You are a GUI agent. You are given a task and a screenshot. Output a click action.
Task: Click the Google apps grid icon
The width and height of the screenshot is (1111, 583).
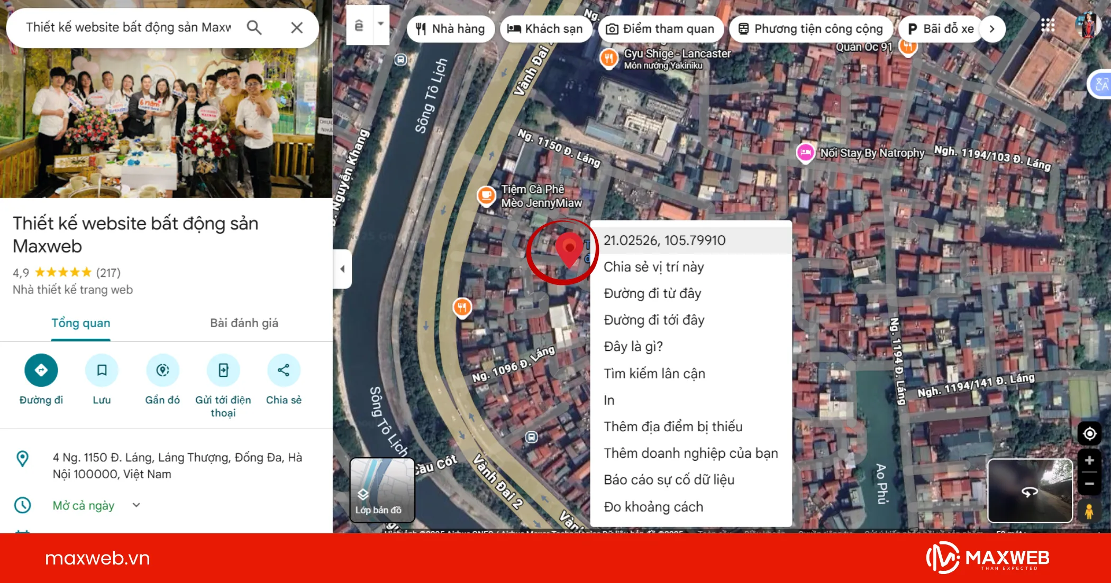(1047, 25)
